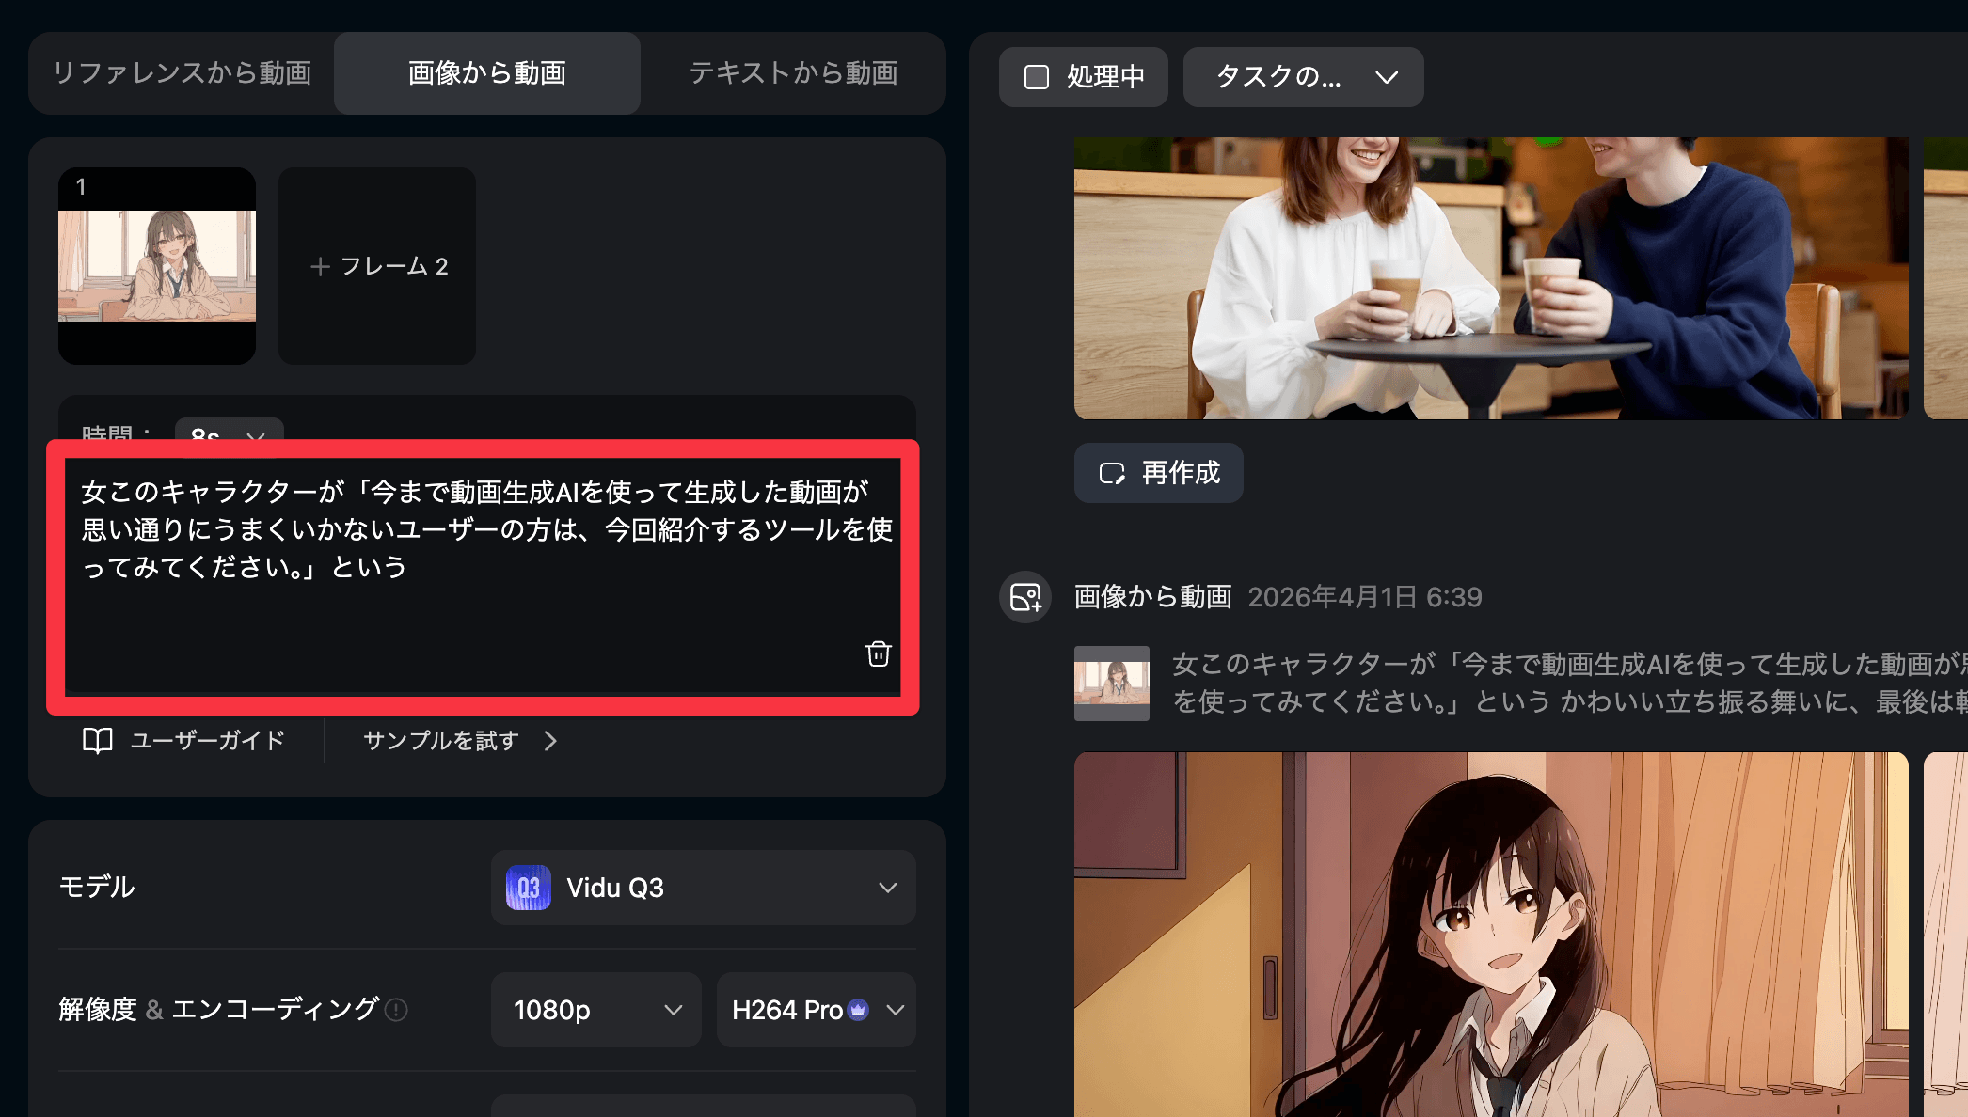Open the 1080p resolution dropdown
Viewport: 1968px width, 1117px height.
pyautogui.click(x=595, y=1010)
